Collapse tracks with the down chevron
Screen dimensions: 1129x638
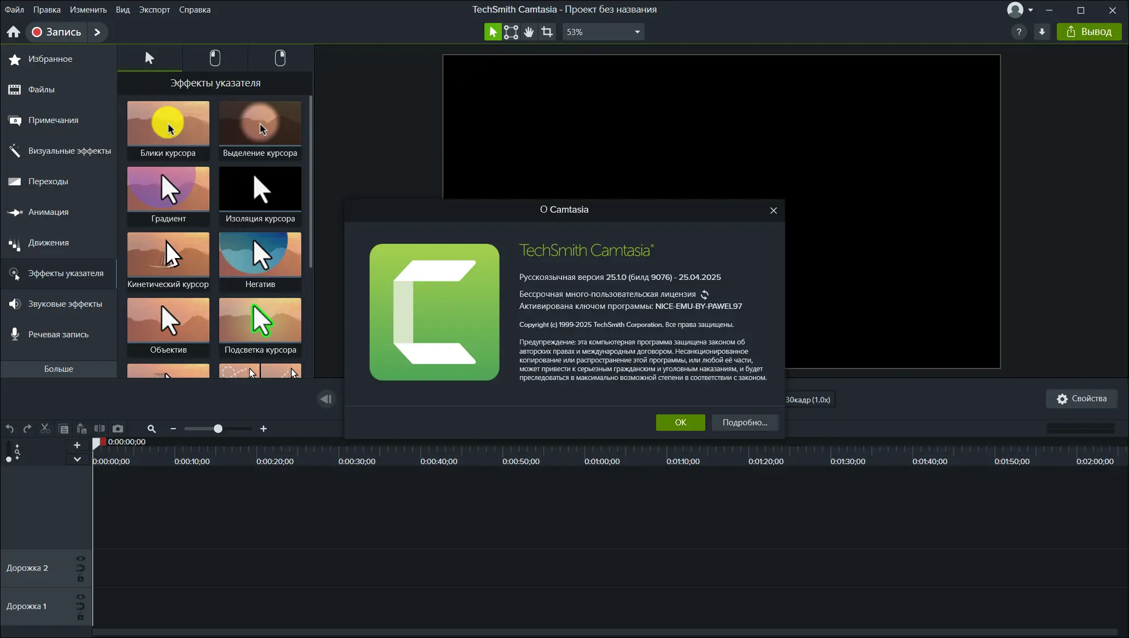click(77, 459)
